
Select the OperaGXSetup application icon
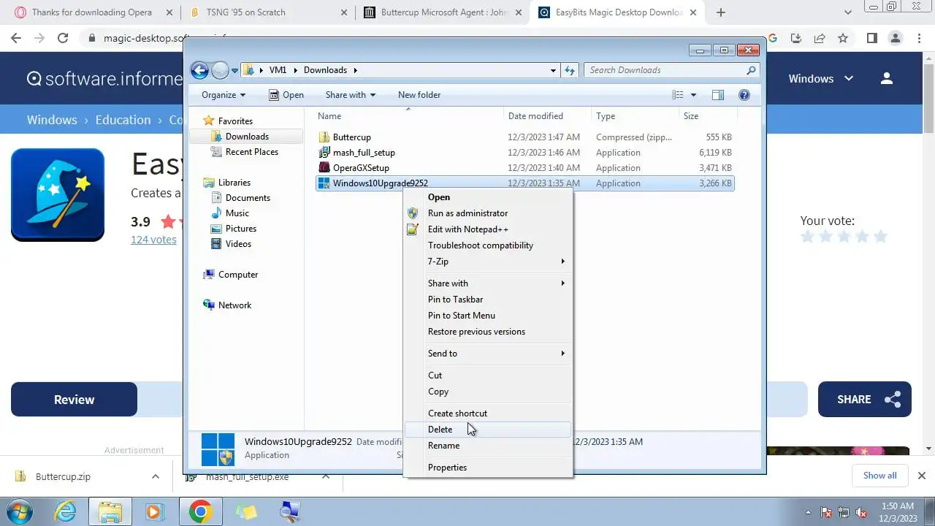(324, 168)
